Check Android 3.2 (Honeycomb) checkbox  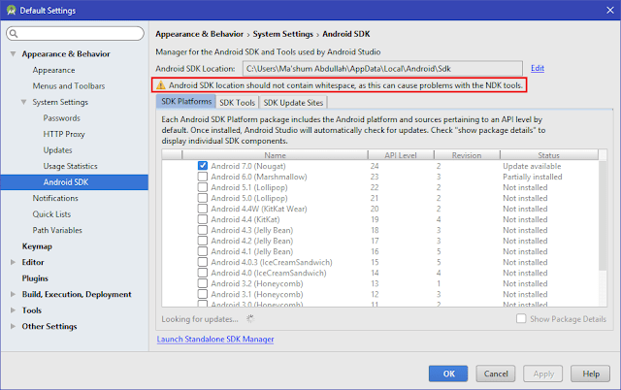click(x=203, y=283)
